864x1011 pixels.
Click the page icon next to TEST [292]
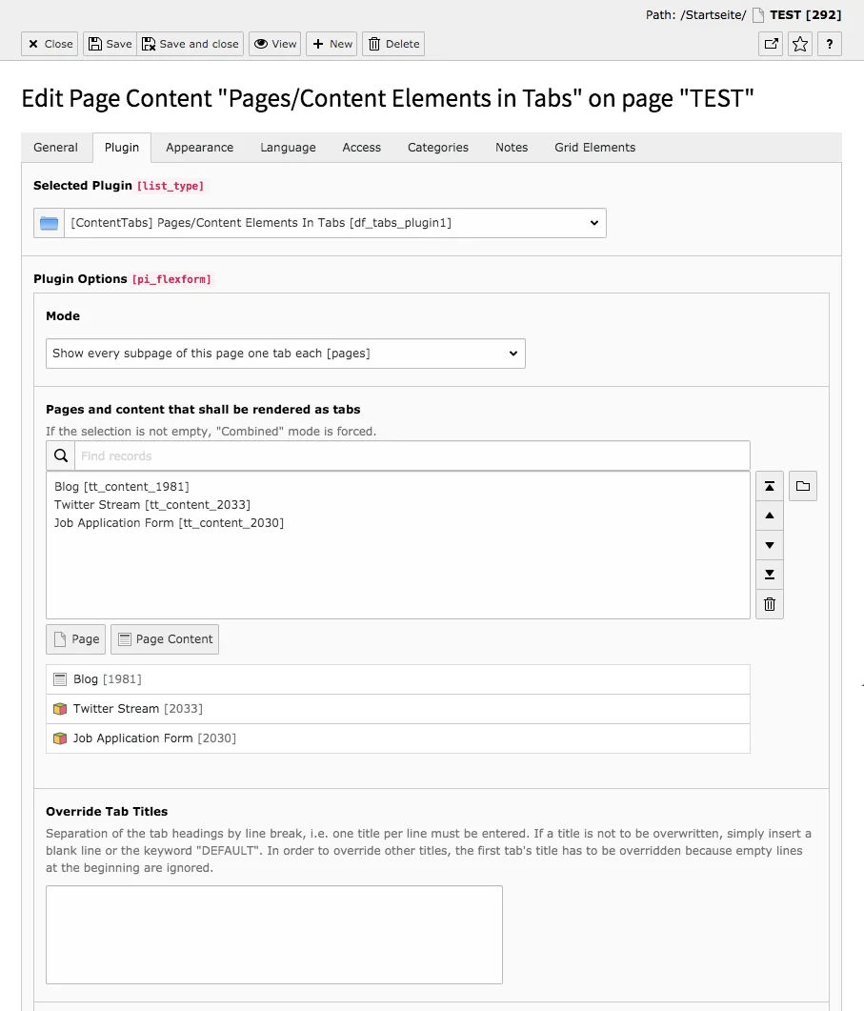point(757,14)
